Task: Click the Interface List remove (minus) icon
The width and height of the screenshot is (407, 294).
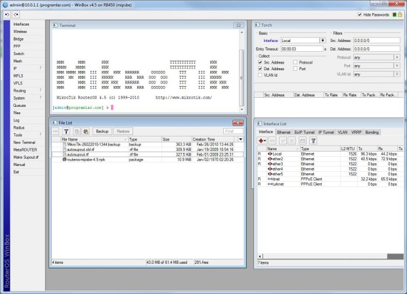Action: tap(272, 140)
